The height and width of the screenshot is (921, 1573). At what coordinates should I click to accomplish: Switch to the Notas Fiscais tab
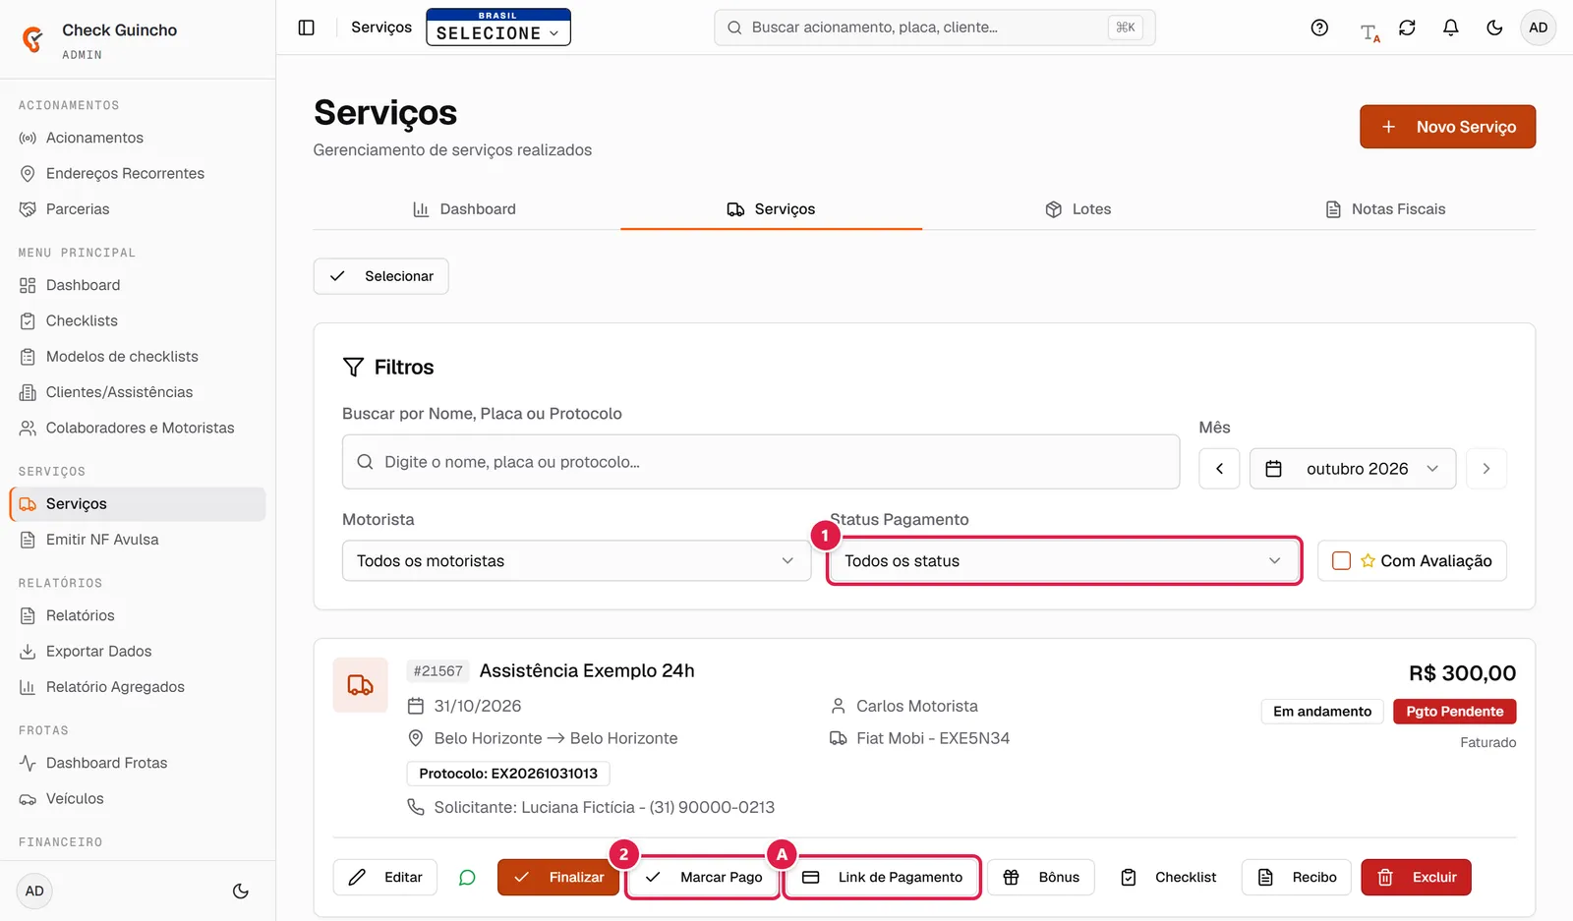[1385, 209]
